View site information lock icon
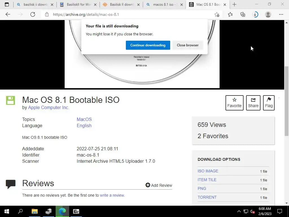 [47, 14]
